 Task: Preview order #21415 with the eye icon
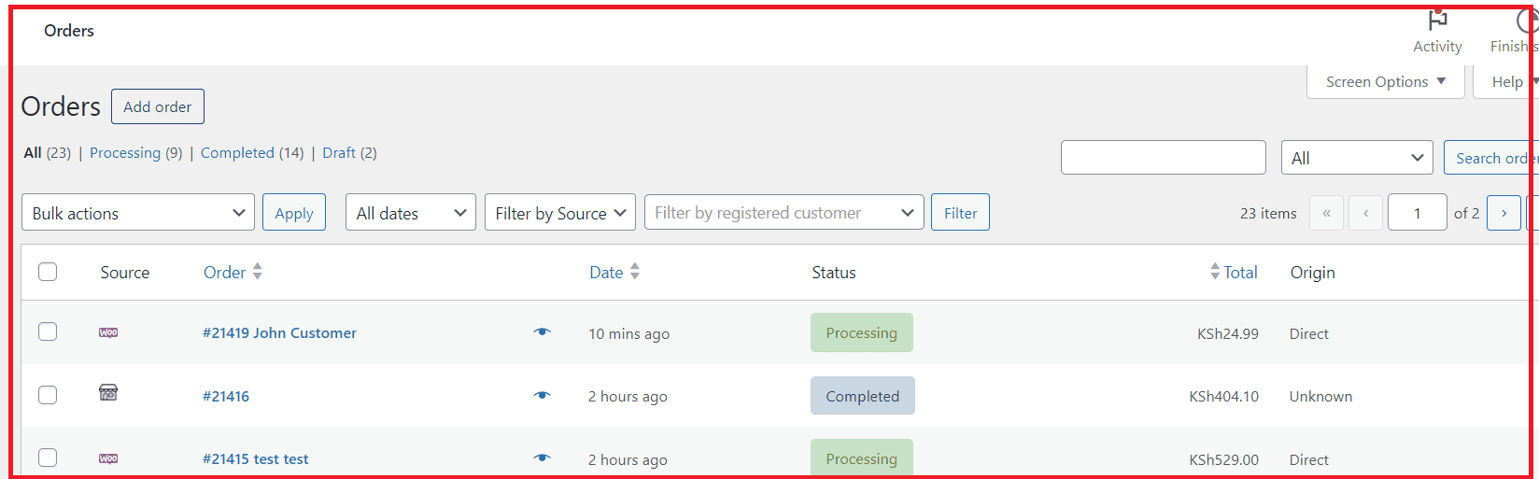point(542,458)
